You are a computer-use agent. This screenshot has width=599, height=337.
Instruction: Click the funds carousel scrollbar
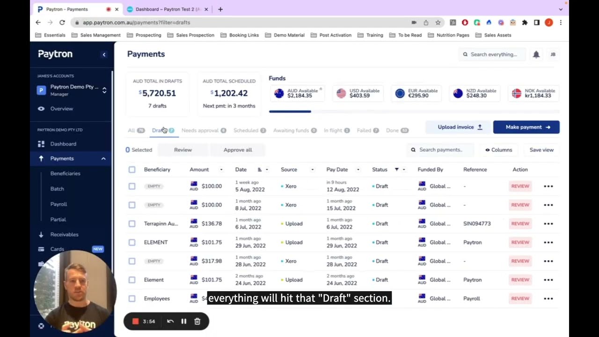click(x=290, y=111)
